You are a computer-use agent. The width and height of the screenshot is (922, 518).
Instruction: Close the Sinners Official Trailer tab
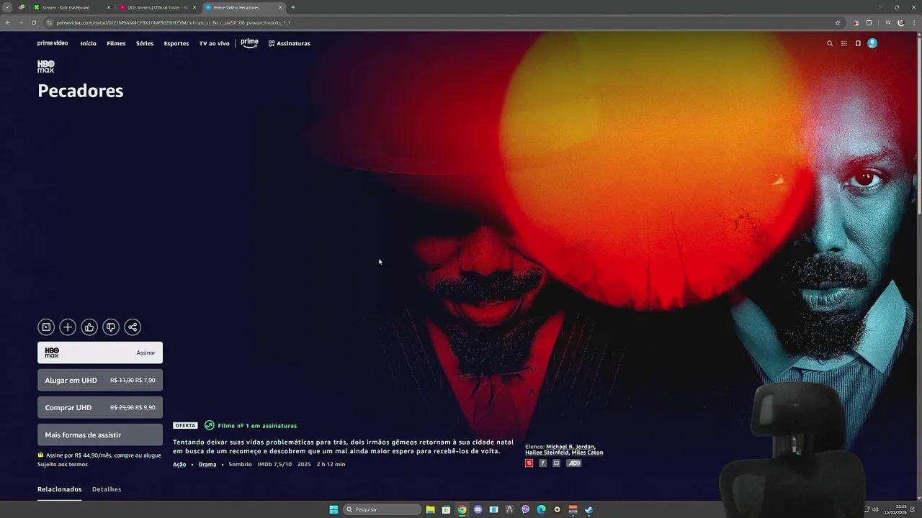pyautogui.click(x=194, y=7)
